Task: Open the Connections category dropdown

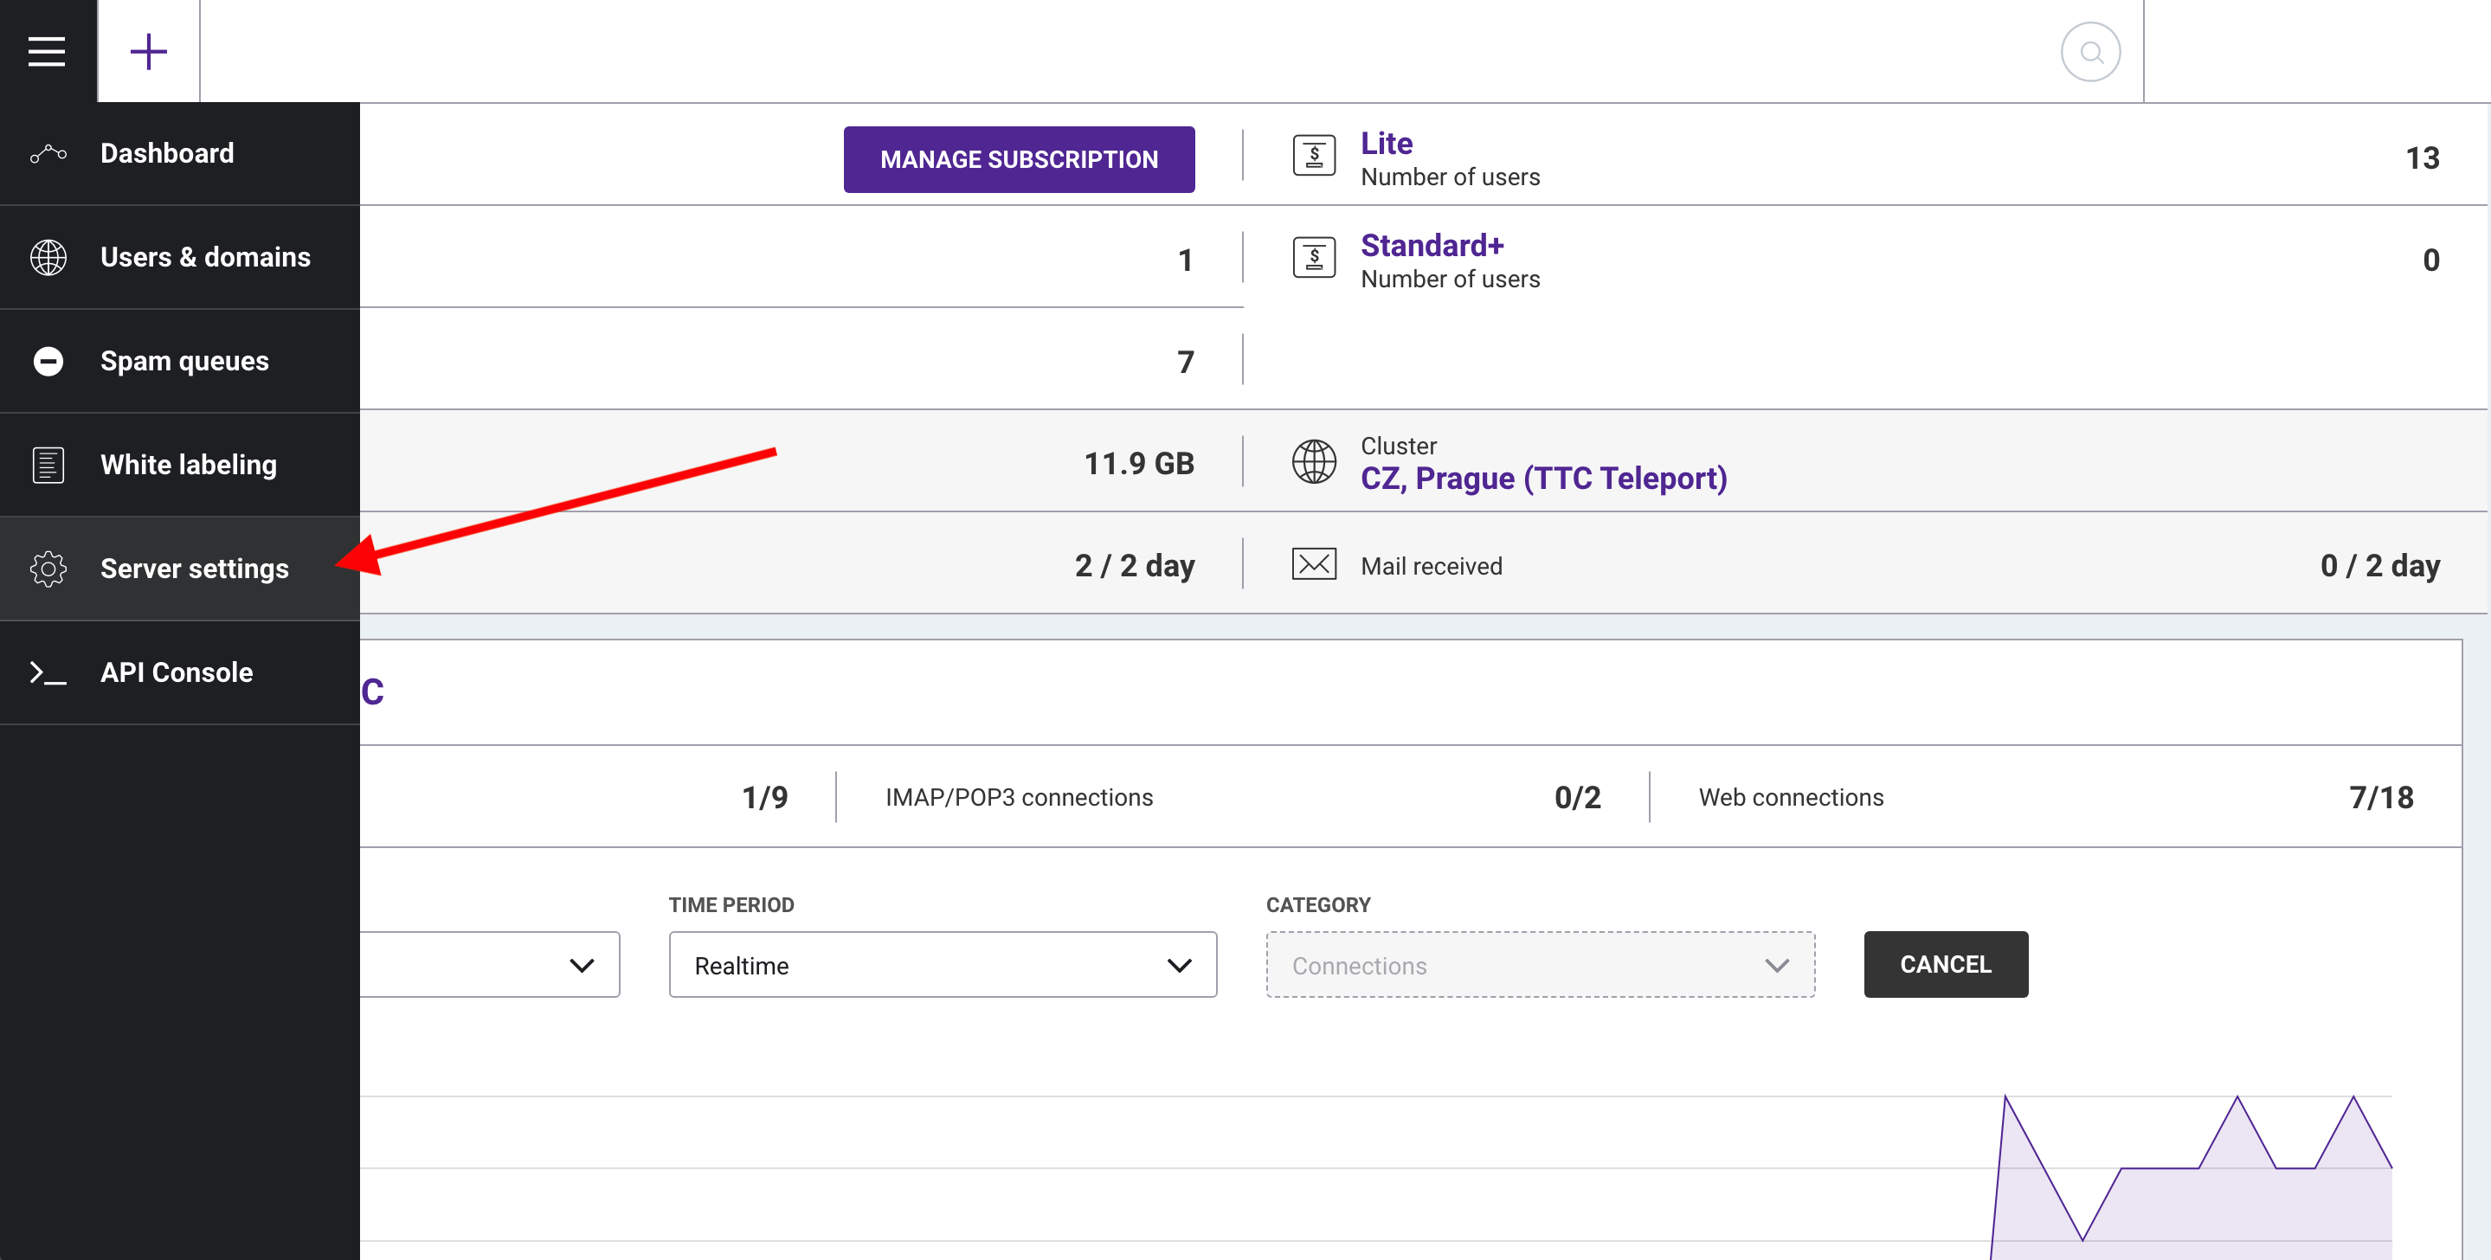Action: pos(1541,965)
